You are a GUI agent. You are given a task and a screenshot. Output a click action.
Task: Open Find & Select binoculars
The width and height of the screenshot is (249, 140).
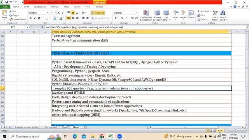tap(223, 16)
